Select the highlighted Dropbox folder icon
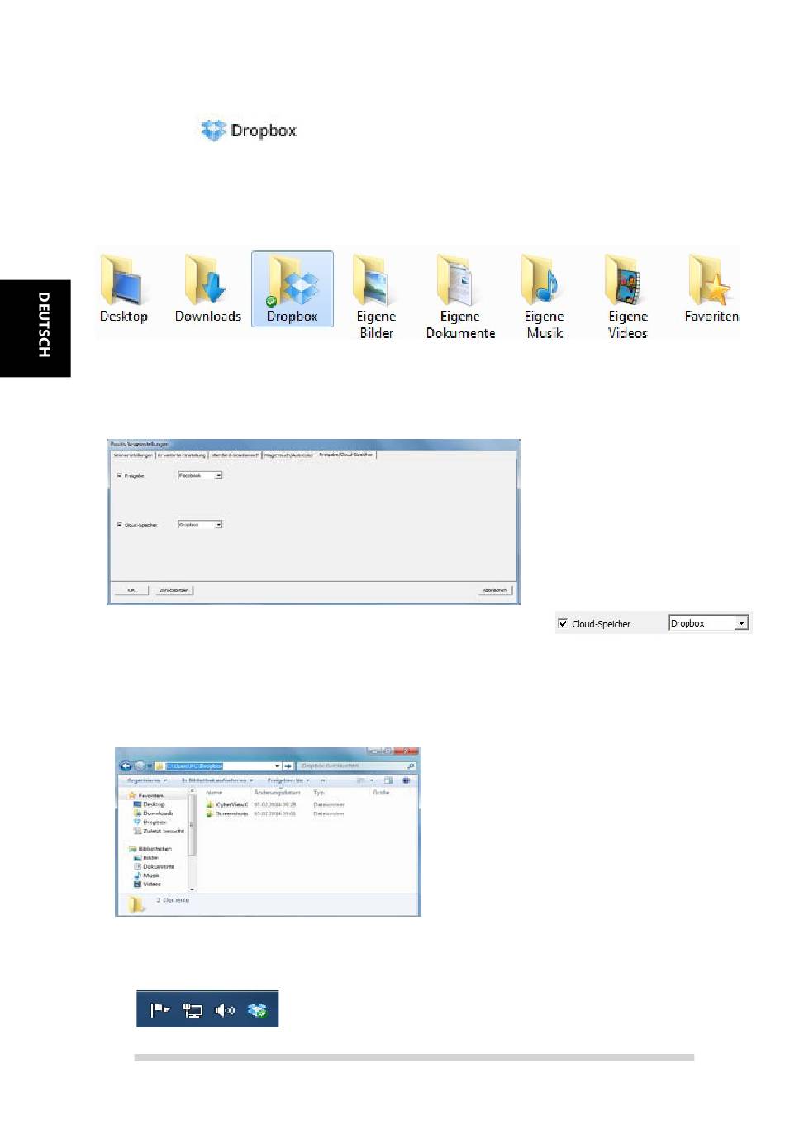The height and width of the screenshot is (1130, 785). [293, 289]
